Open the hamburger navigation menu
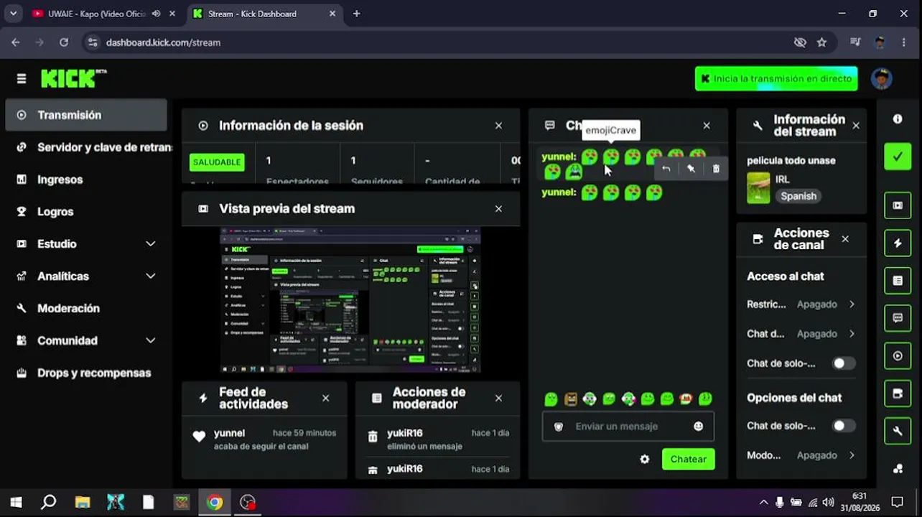Image resolution: width=922 pixels, height=517 pixels. 22,79
